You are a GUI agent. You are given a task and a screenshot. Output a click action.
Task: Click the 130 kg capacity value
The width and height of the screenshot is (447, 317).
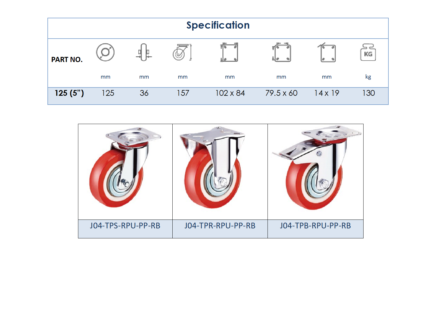pos(368,93)
